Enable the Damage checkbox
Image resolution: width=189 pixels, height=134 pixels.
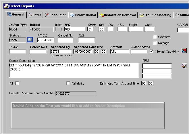pyautogui.click(x=155, y=43)
